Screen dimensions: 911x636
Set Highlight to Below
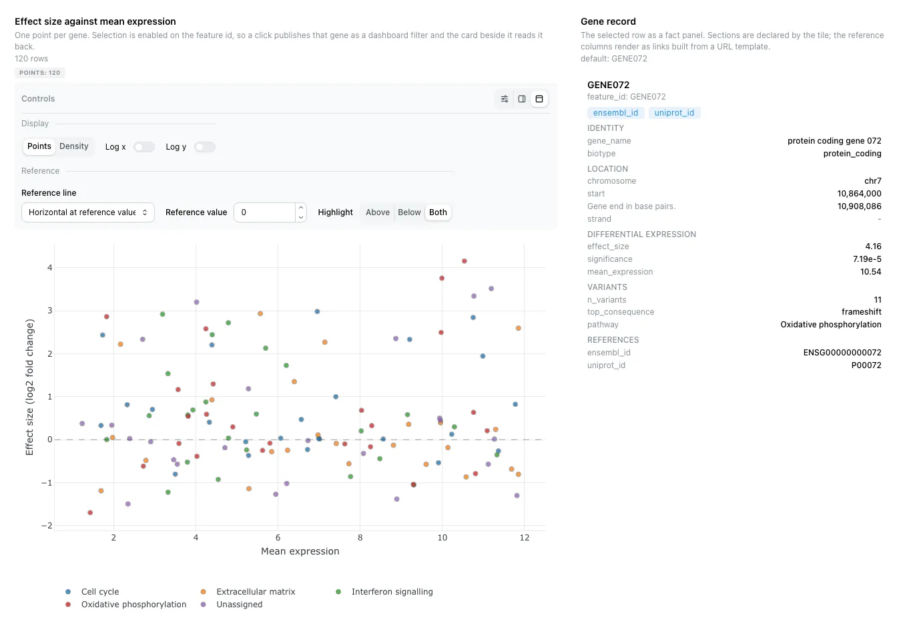pos(410,212)
